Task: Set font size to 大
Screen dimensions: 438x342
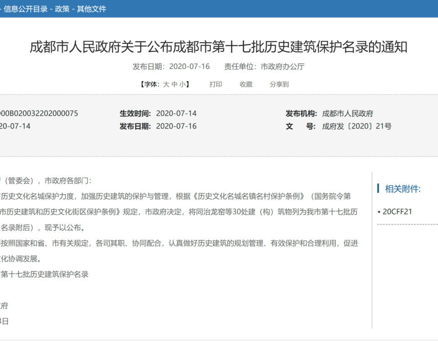Action: (166, 84)
